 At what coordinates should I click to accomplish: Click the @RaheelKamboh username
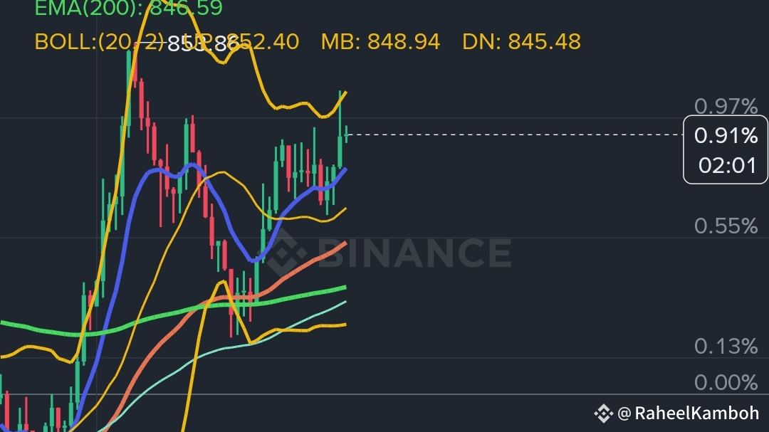click(689, 413)
